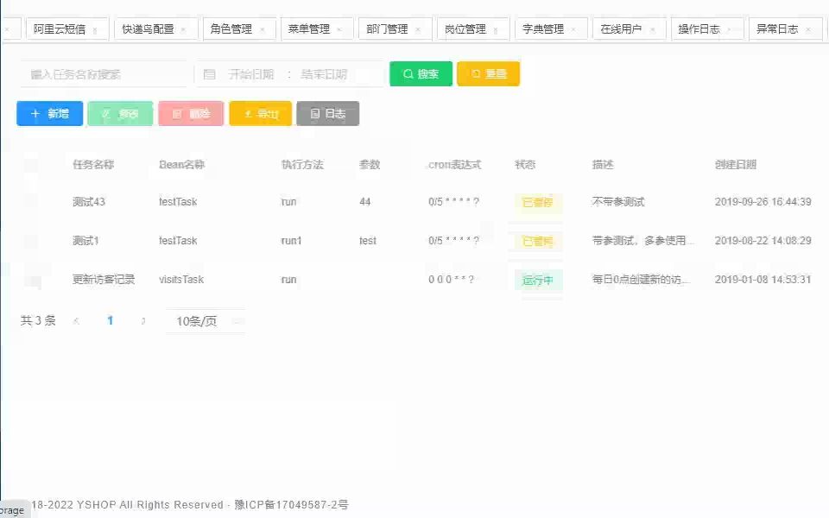Check the select-all checkbox in table header
The height and width of the screenshot is (518, 829).
(x=33, y=164)
